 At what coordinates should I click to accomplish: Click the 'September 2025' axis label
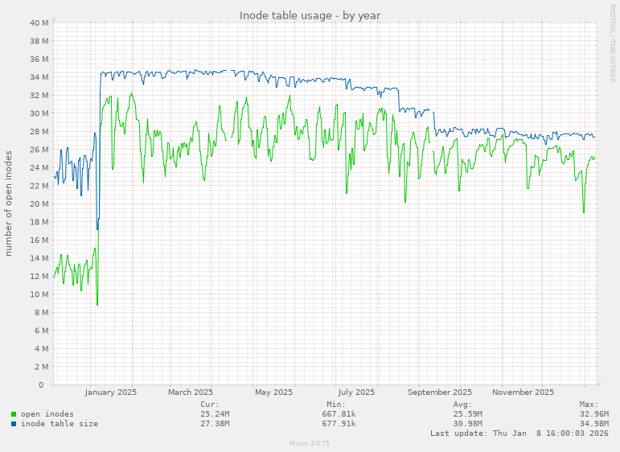(440, 392)
